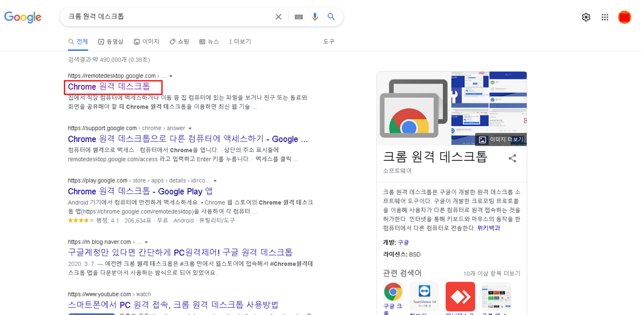Click the Chrome icon under related searches

pos(393,291)
